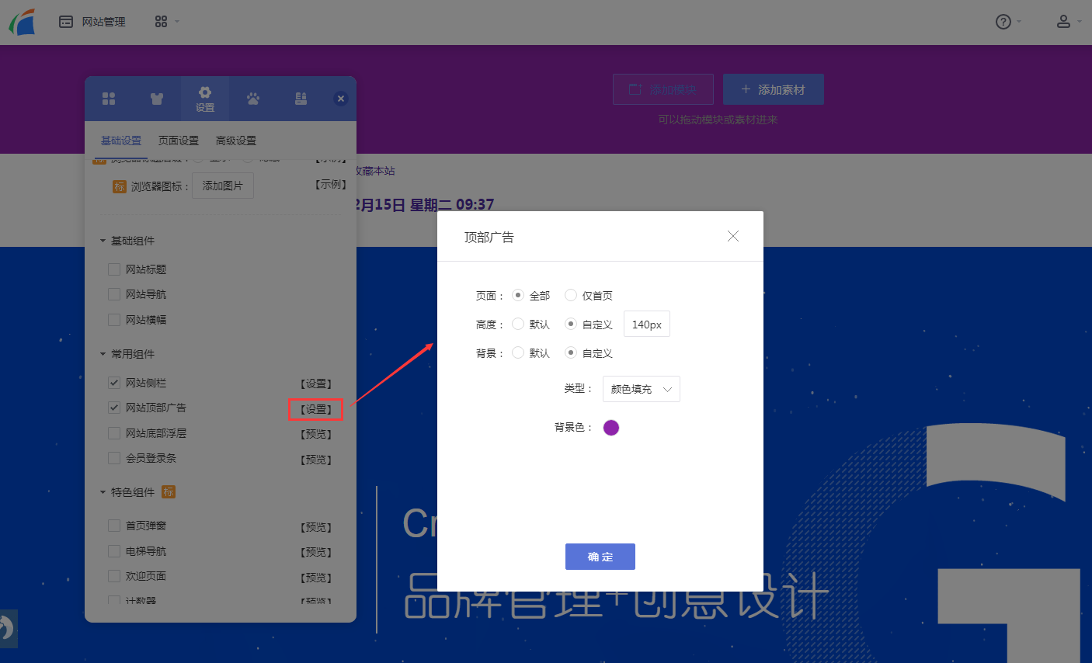Select 默认 background radio option
This screenshot has height=663, width=1092.
pyautogui.click(x=518, y=352)
